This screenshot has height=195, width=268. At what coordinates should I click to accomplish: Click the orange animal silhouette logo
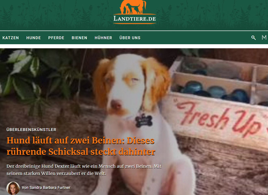(x=133, y=7)
